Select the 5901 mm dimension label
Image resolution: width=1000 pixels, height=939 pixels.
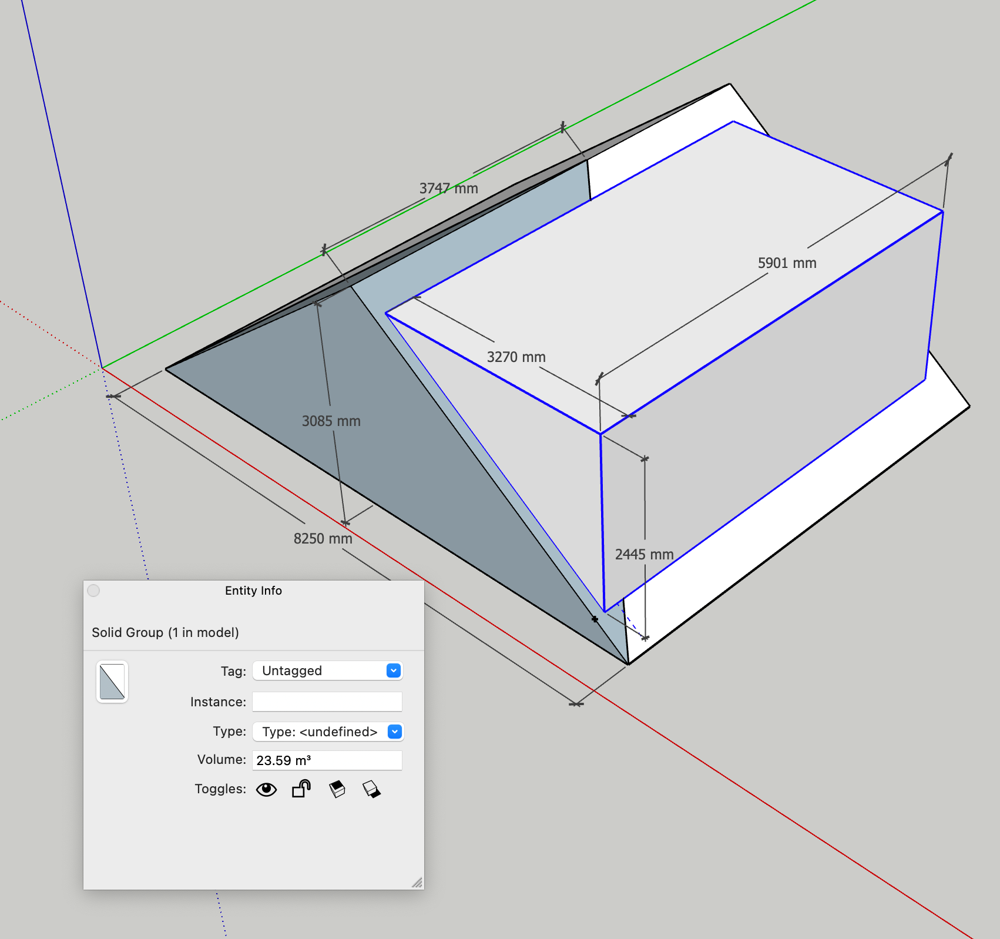(x=787, y=263)
